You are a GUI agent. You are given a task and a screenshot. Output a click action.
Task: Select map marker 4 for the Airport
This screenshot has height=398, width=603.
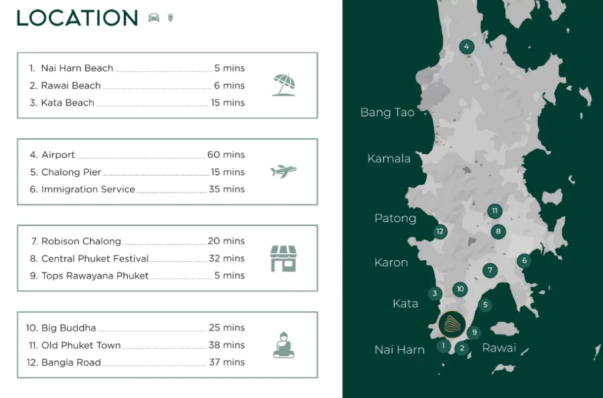pyautogui.click(x=466, y=47)
